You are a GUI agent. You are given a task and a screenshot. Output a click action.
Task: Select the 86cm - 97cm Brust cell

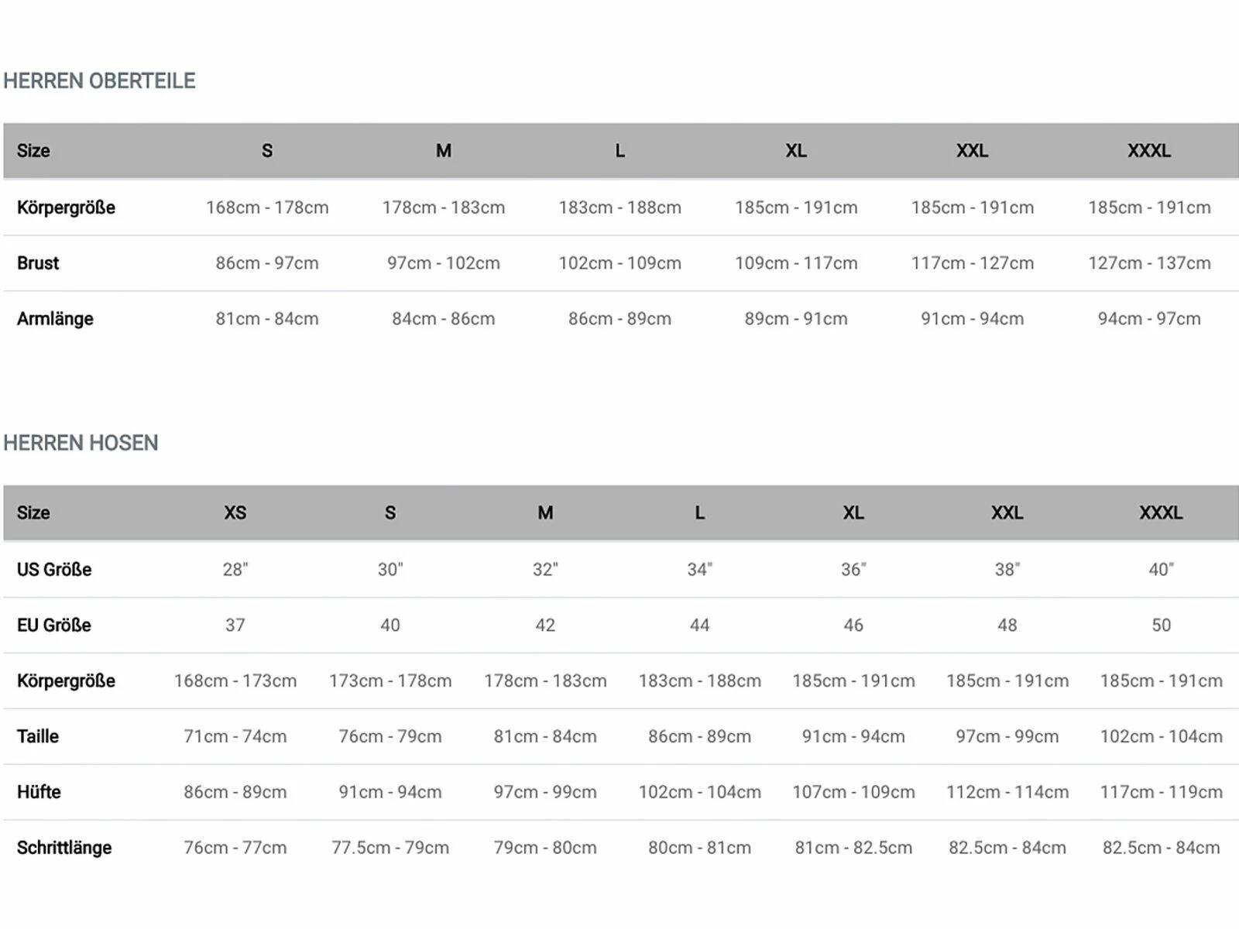267,263
